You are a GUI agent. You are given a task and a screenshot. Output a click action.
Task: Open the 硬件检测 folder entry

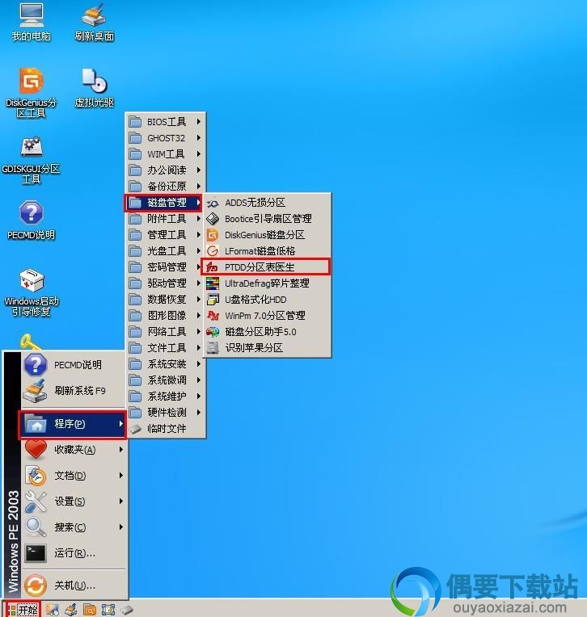click(x=166, y=412)
